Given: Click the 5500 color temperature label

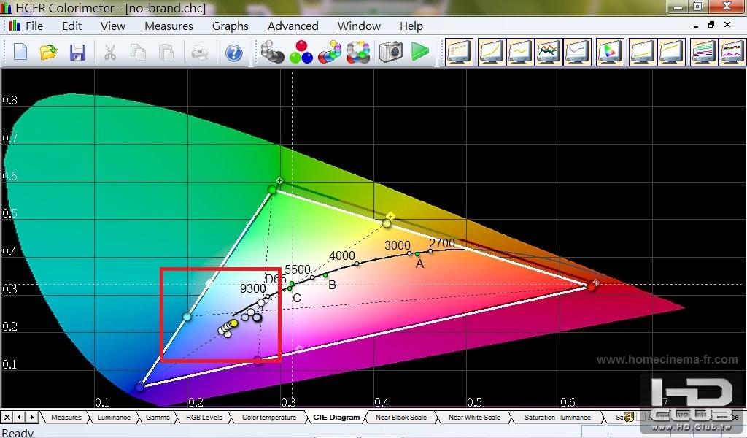Looking at the screenshot, I should (298, 270).
